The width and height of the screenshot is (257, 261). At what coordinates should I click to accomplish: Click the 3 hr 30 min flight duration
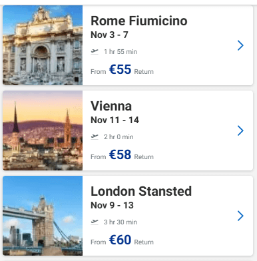point(121,222)
